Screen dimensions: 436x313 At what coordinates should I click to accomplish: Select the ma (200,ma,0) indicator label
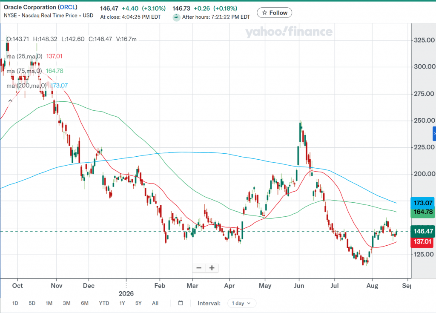coord(26,86)
